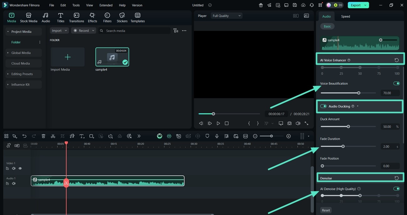The width and height of the screenshot is (407, 215).
Task: Open the View menu
Action: point(90,5)
